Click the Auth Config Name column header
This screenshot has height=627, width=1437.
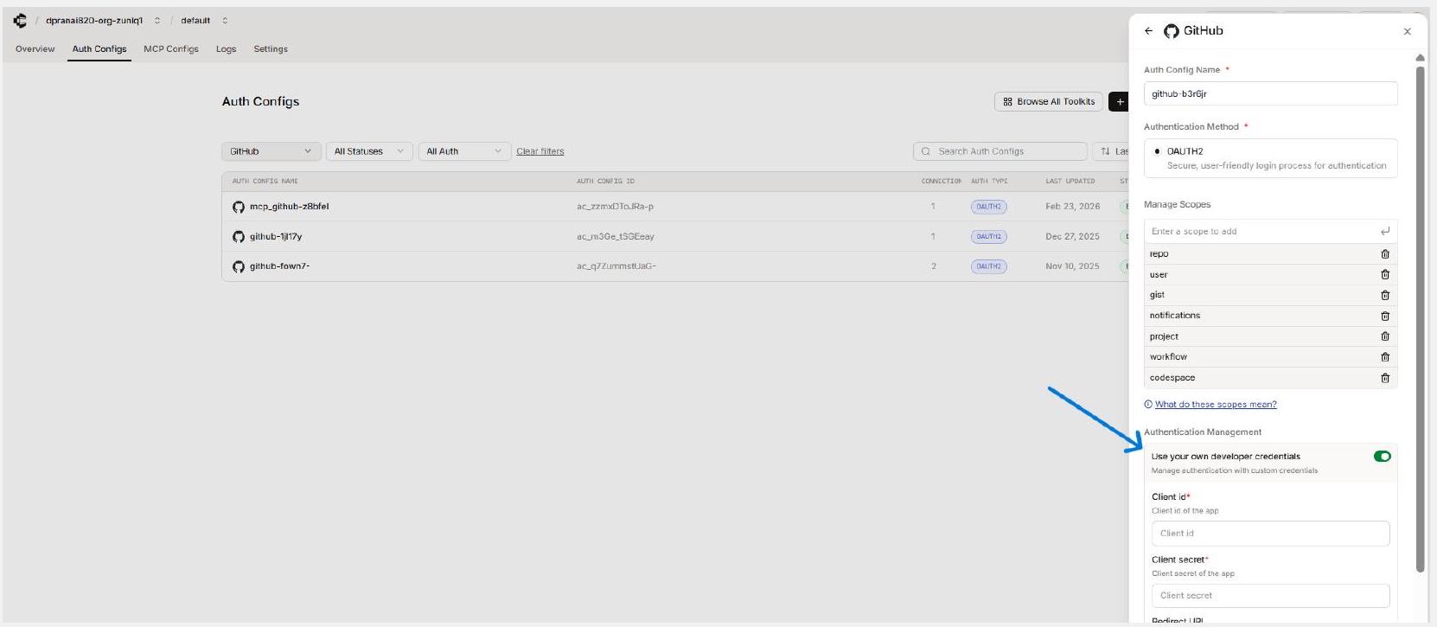265,182
